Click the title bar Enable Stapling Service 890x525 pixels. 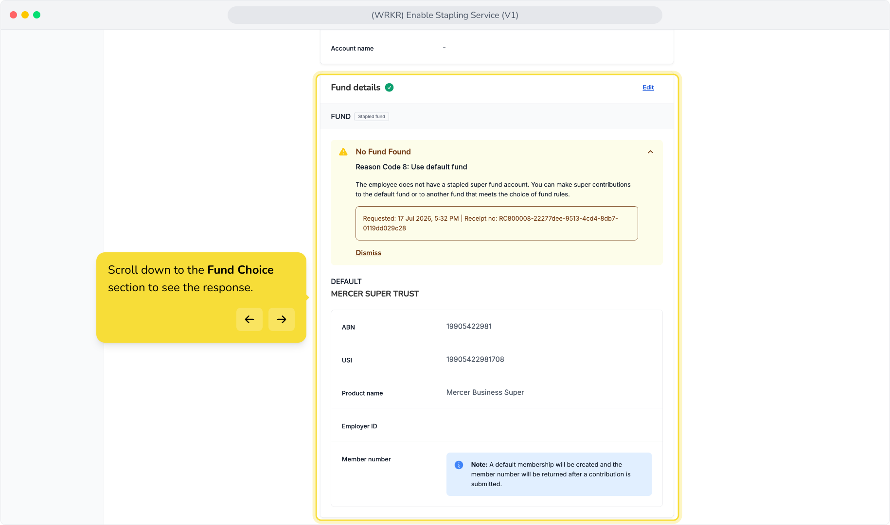[445, 15]
